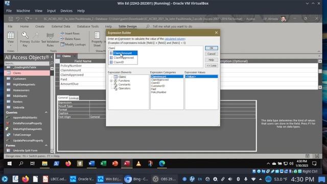Select ClaimApproved in the autocomplete list
327x184 pixels.
[123, 58]
